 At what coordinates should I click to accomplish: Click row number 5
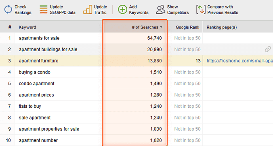click(9, 84)
